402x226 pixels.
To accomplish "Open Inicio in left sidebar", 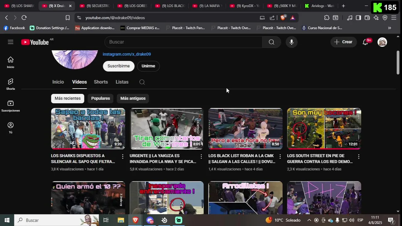I will 11,62.
